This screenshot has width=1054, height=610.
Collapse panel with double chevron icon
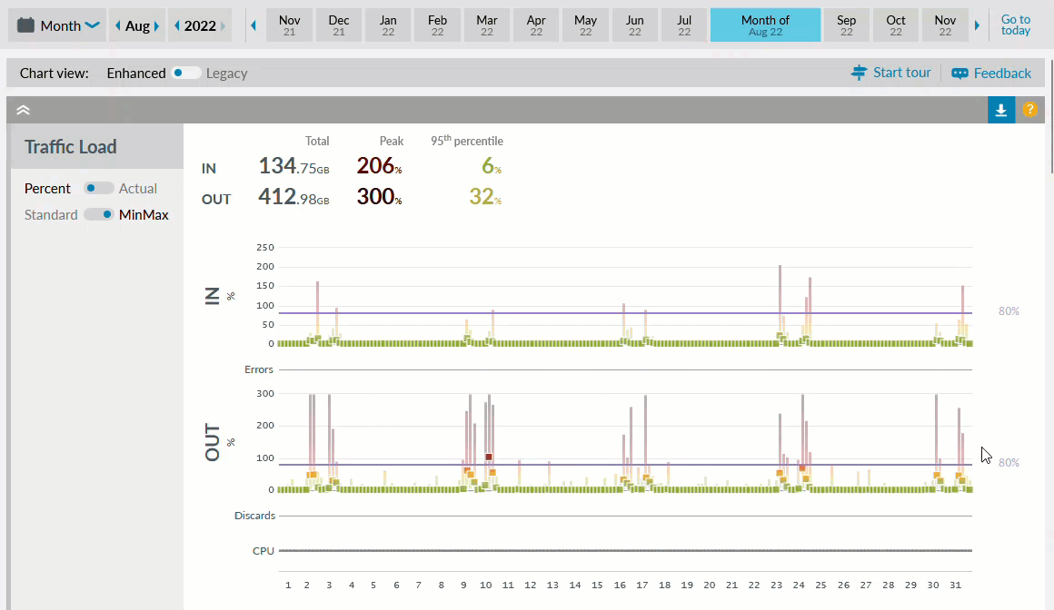(x=23, y=110)
